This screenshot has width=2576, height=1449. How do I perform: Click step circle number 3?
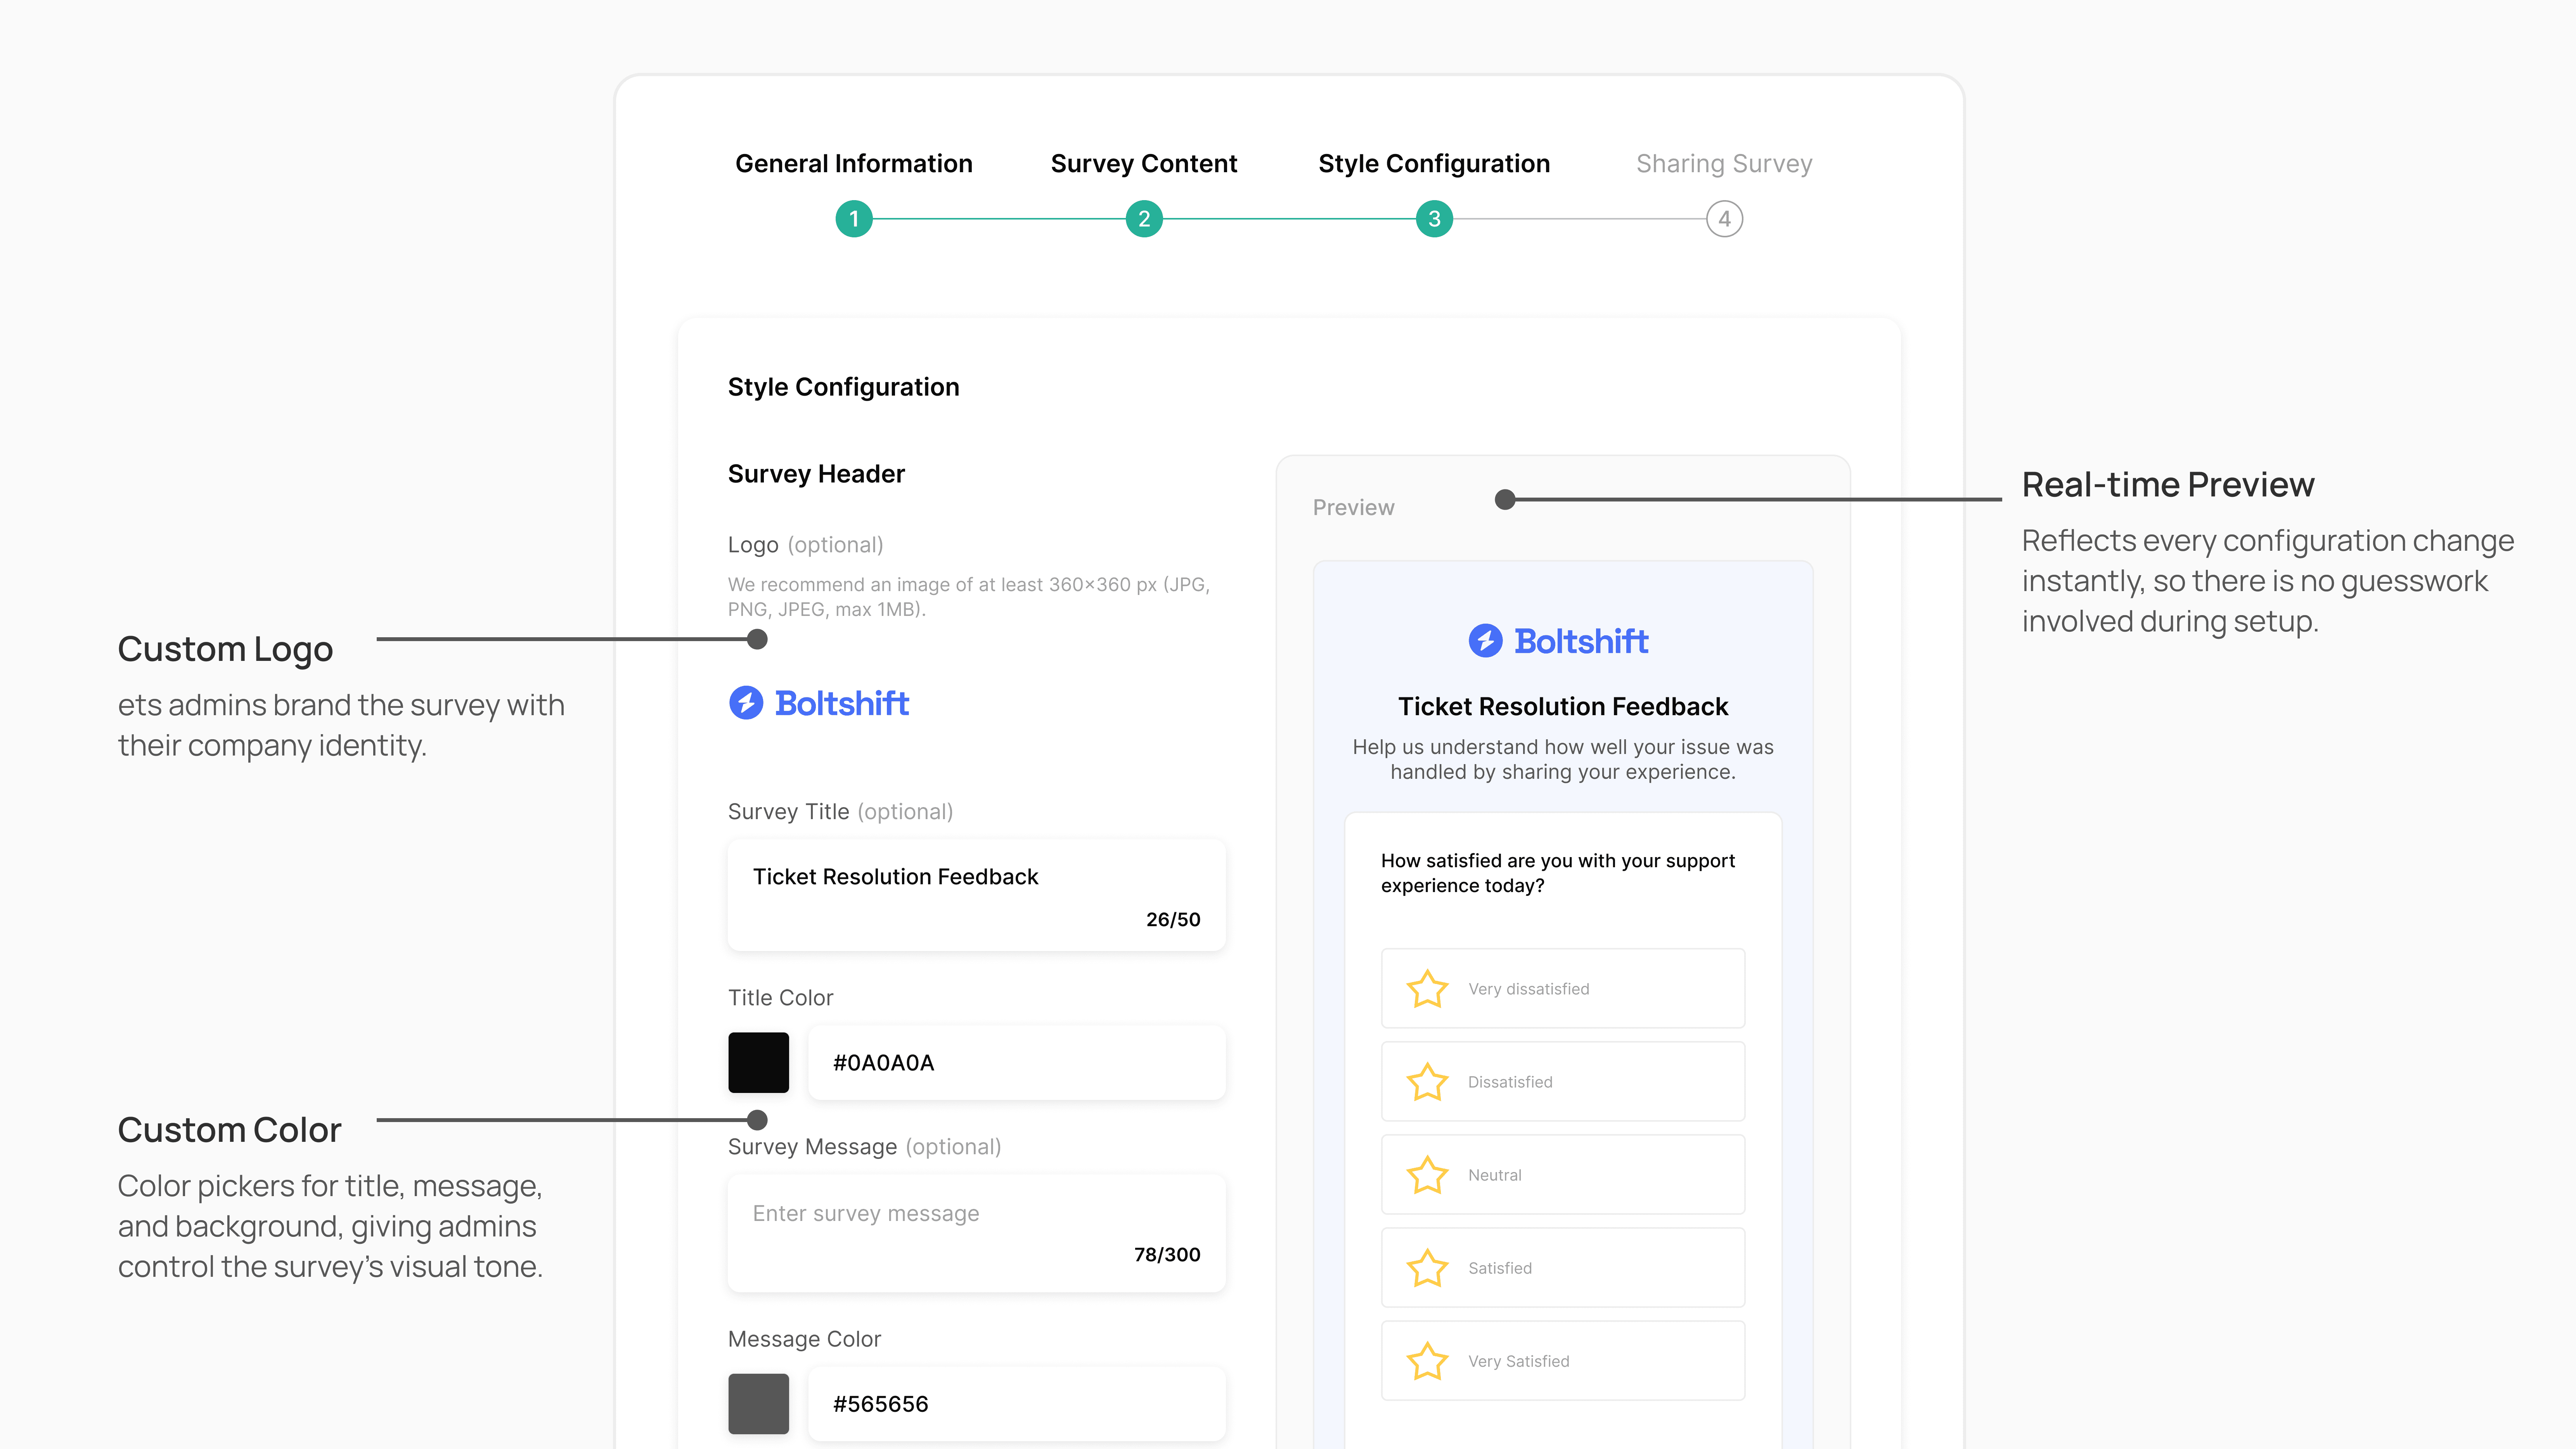1433,219
